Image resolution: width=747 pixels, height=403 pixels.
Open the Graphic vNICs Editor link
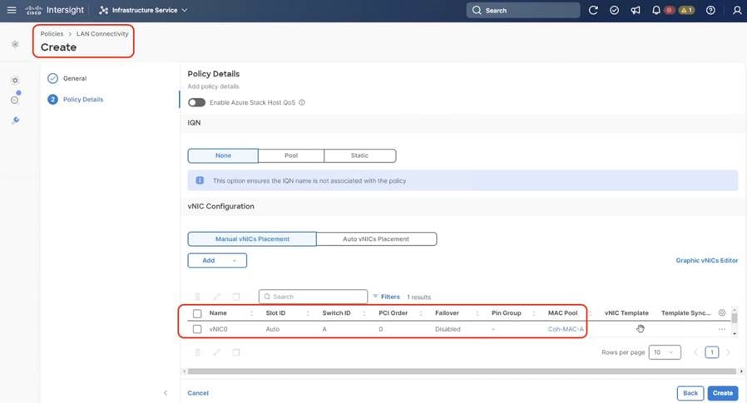coord(707,260)
